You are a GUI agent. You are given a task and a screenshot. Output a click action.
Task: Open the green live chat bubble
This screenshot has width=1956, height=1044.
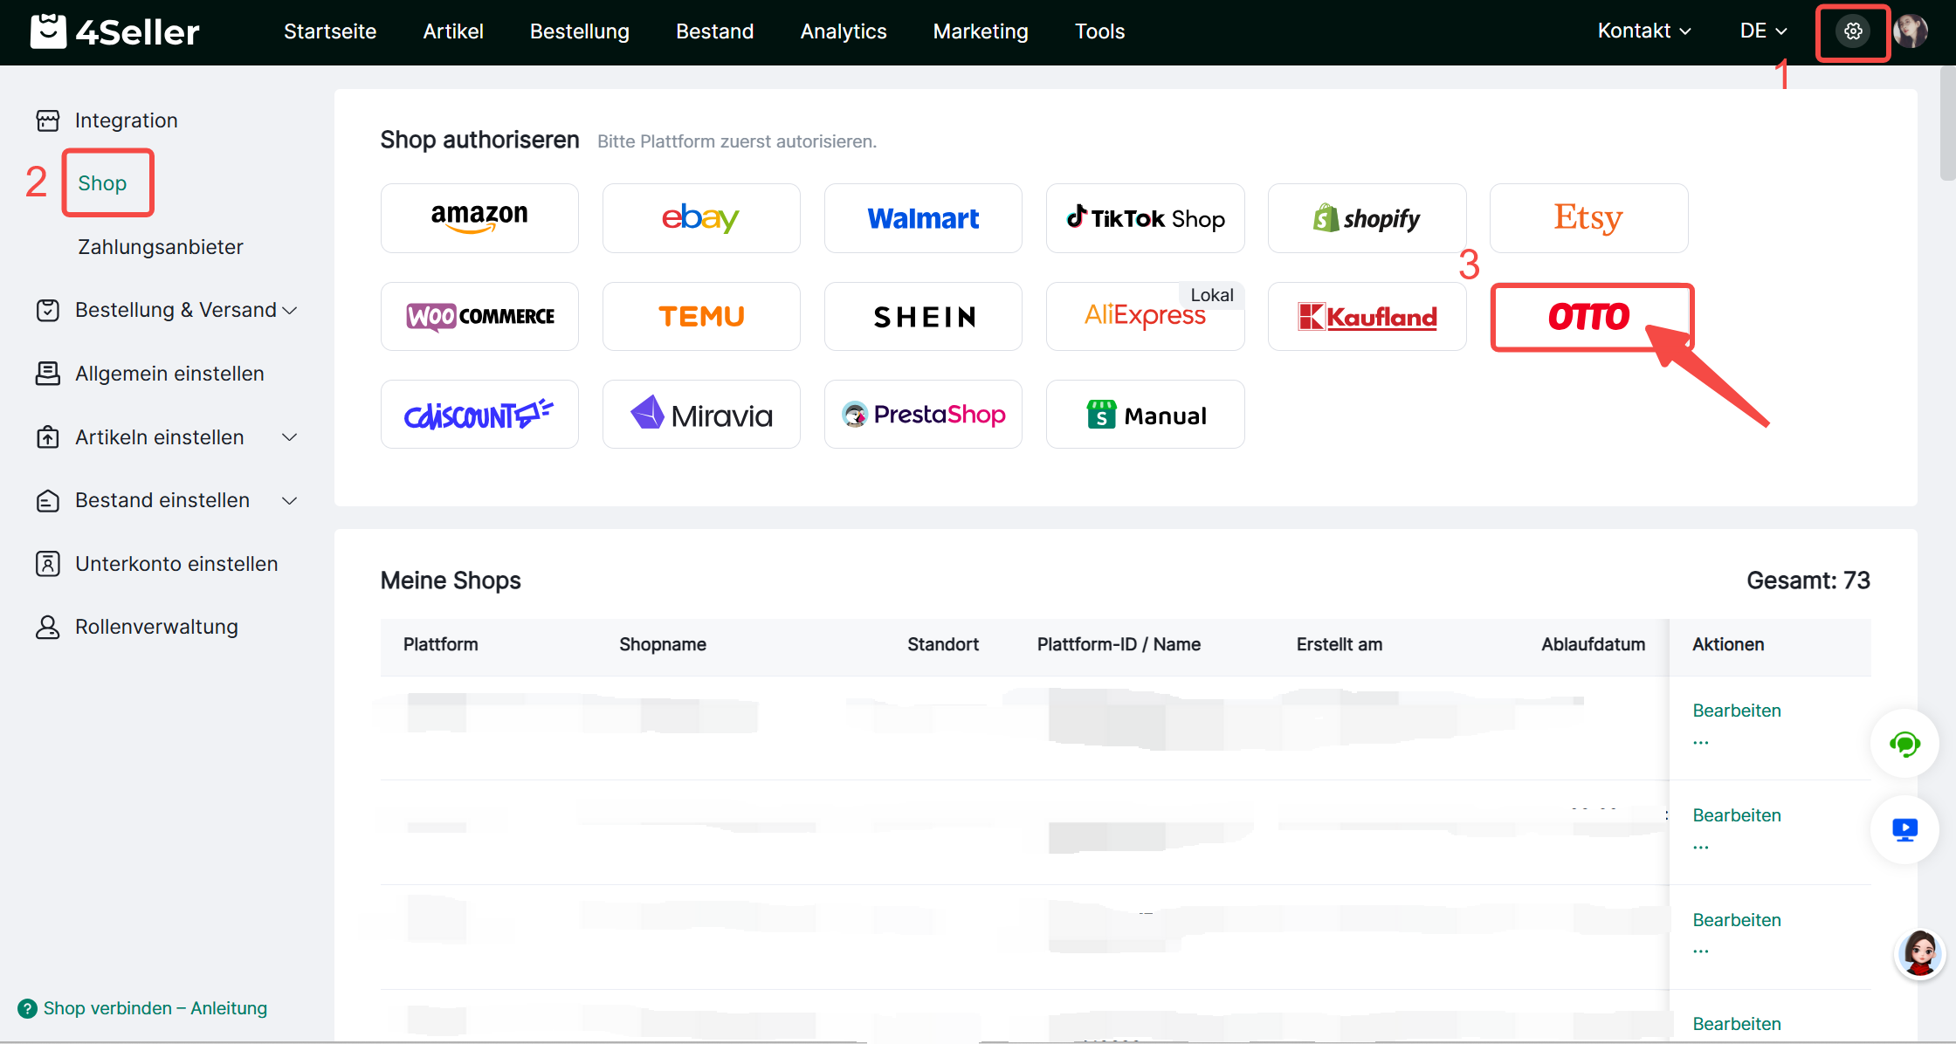coord(1904,745)
